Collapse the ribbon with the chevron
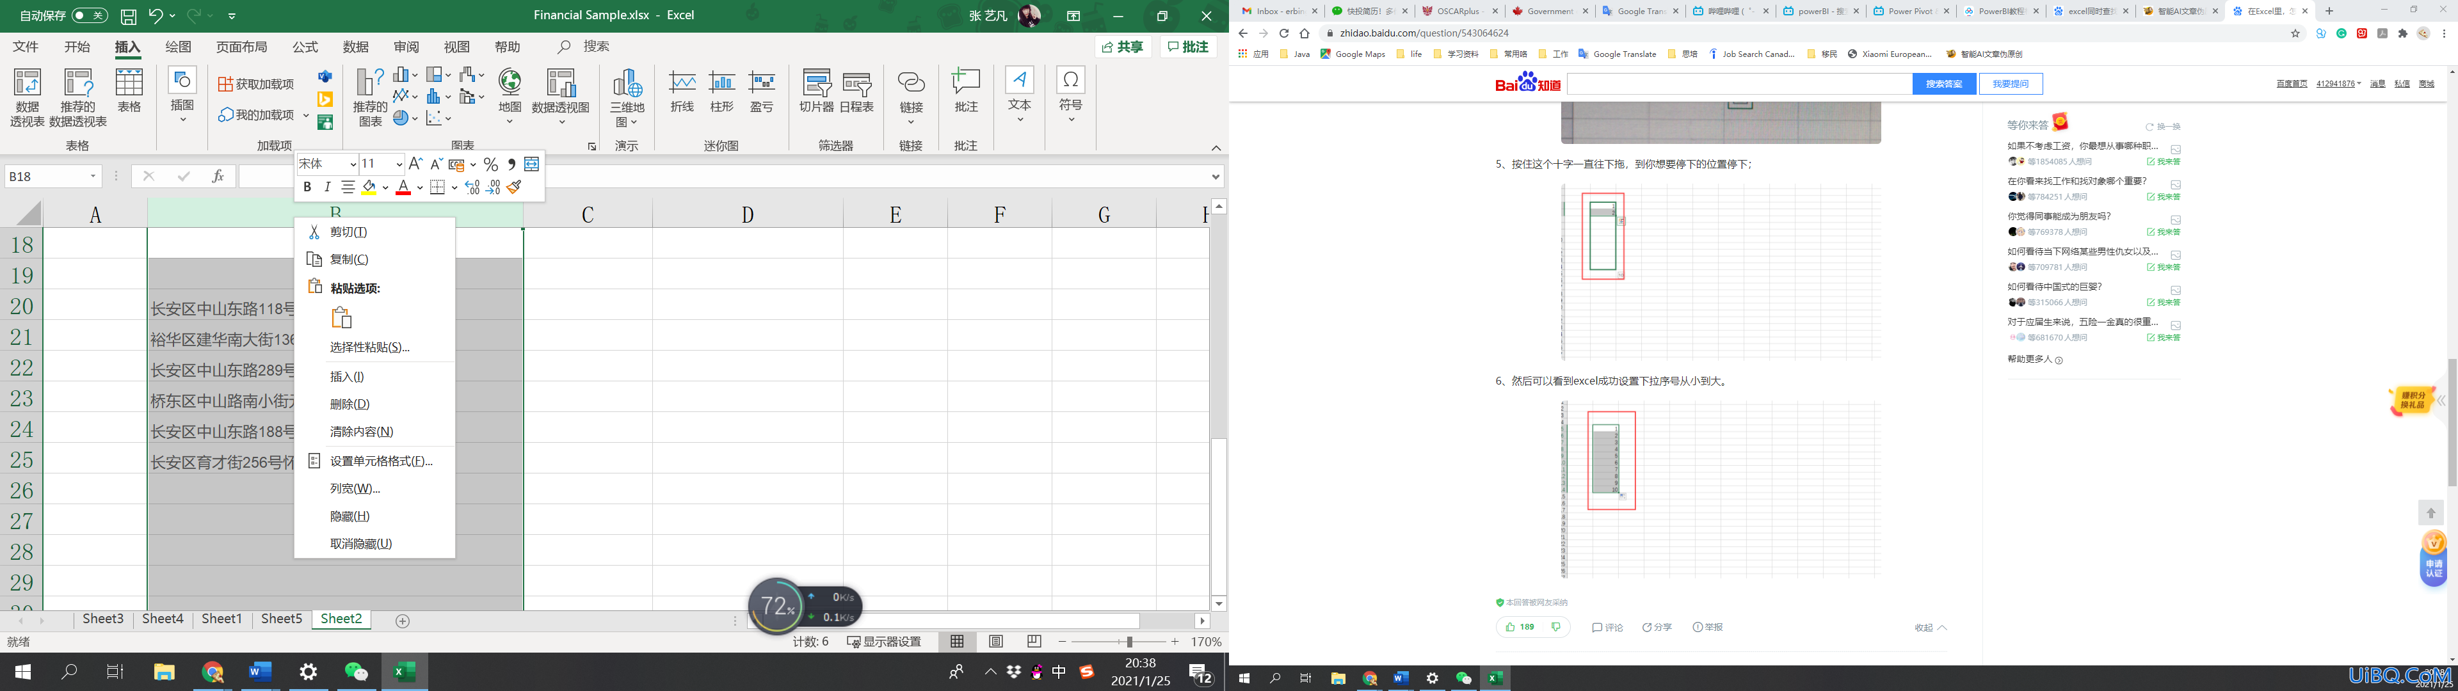Screen dimensions: 2458x691 click(x=1216, y=148)
